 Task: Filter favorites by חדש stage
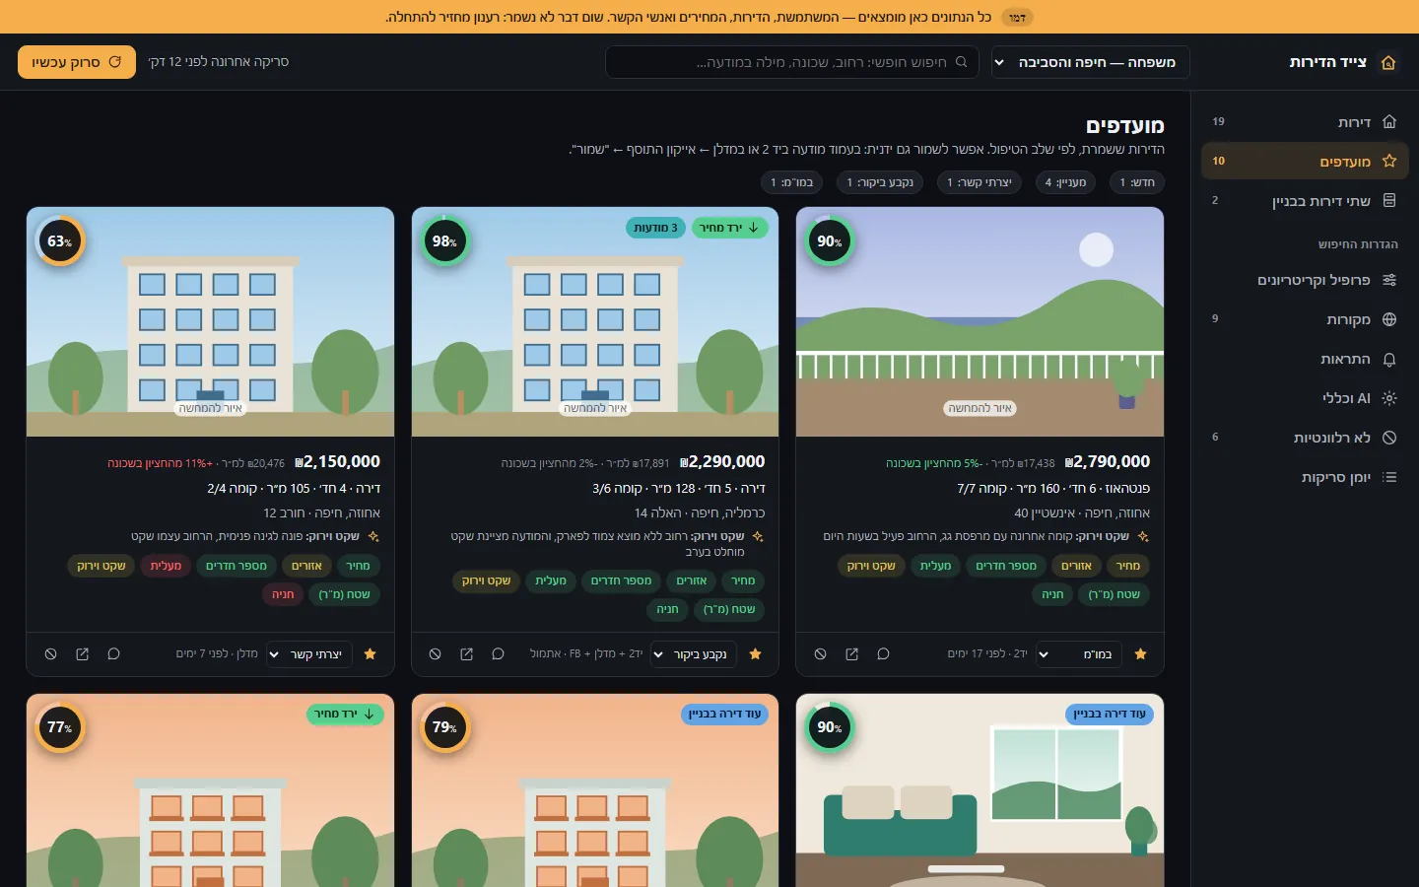tap(1137, 182)
